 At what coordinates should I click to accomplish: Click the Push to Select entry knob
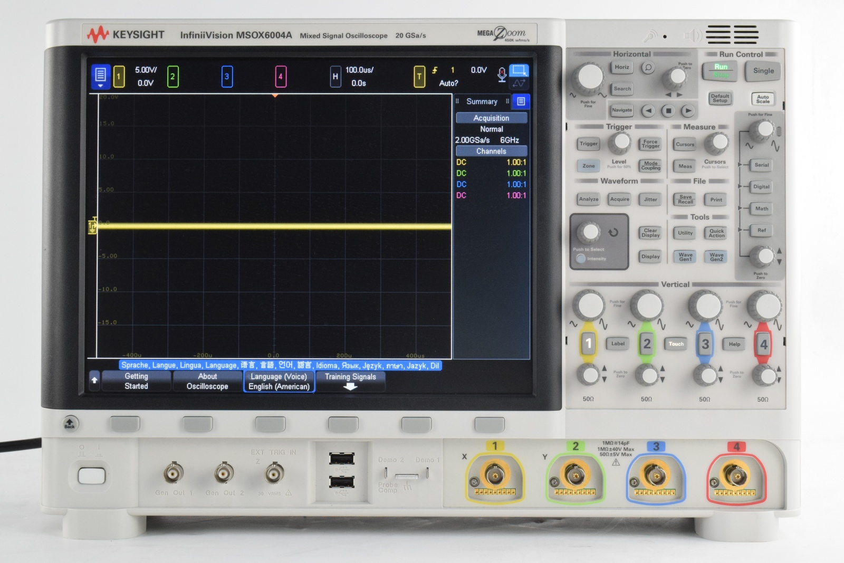click(x=589, y=231)
